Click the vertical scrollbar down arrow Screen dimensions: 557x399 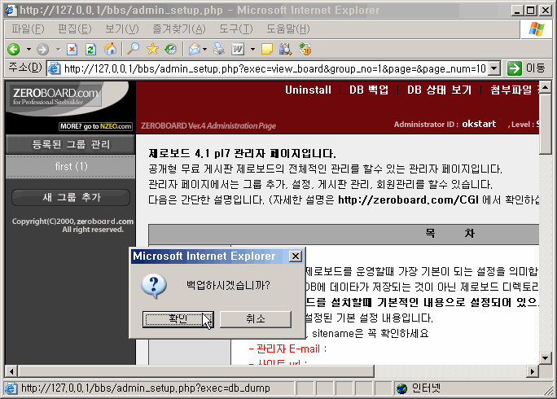(546, 358)
